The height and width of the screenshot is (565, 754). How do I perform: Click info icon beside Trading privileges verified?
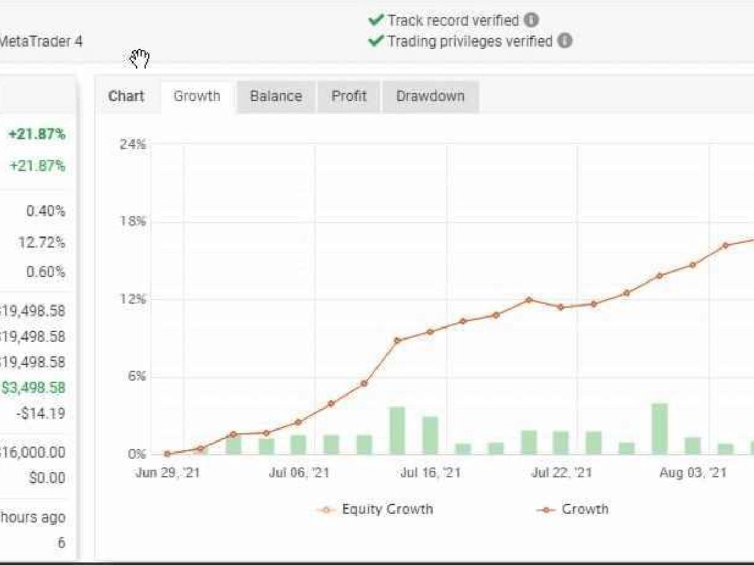click(x=564, y=41)
